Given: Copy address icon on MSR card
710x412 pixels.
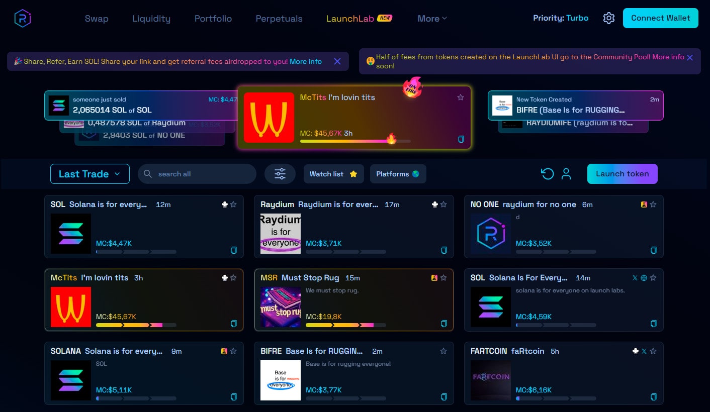Looking at the screenshot, I should click(x=443, y=324).
